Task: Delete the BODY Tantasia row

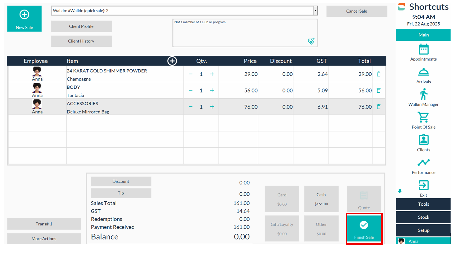Action: click(x=378, y=90)
